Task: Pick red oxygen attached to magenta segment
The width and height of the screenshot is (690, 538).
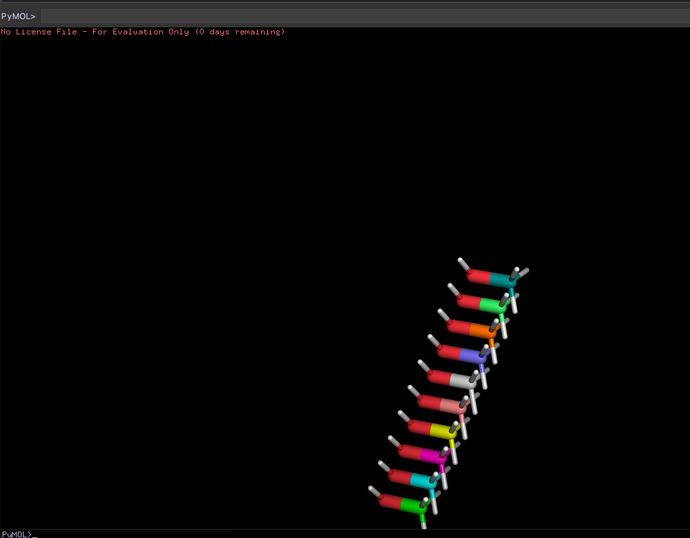Action: pos(410,452)
